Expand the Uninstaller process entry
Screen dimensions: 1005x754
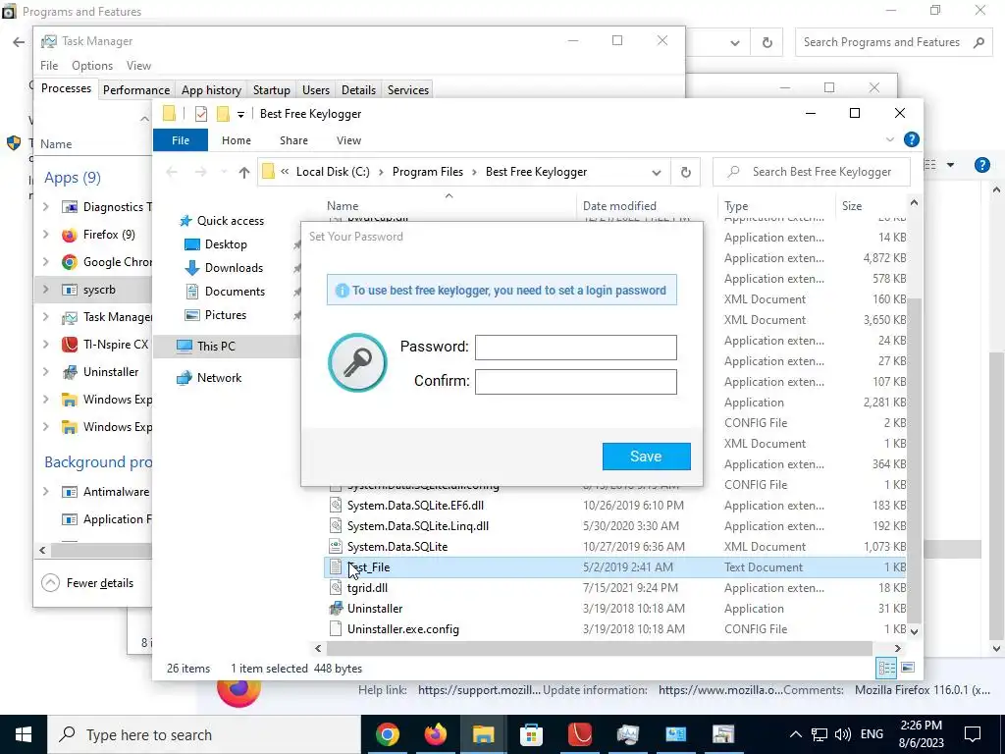[45, 371]
